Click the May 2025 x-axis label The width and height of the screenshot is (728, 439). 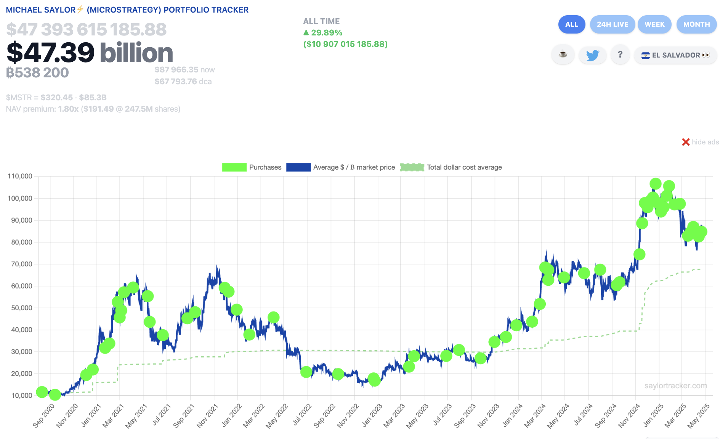click(x=698, y=415)
